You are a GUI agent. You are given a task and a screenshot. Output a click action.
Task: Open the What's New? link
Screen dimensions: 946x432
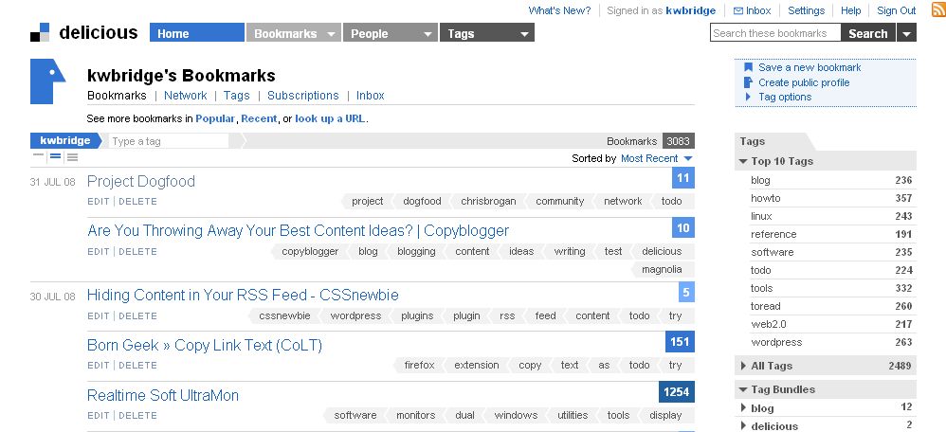559,10
